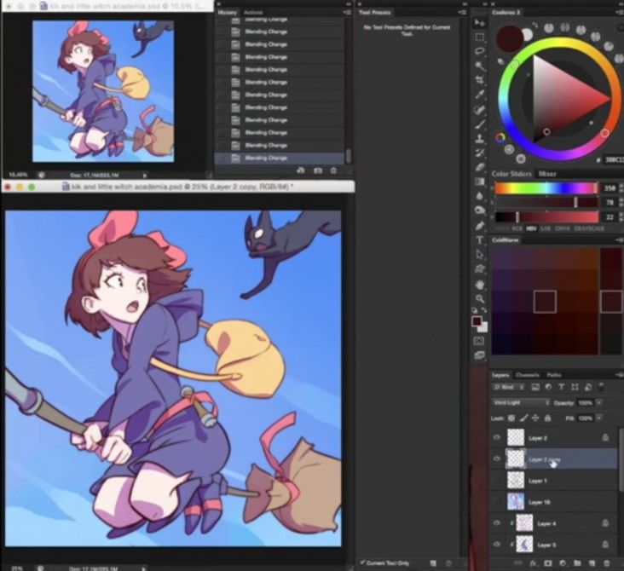Image resolution: width=624 pixels, height=571 pixels.
Task: Open the Kind layer filter dropdown
Action: [509, 387]
